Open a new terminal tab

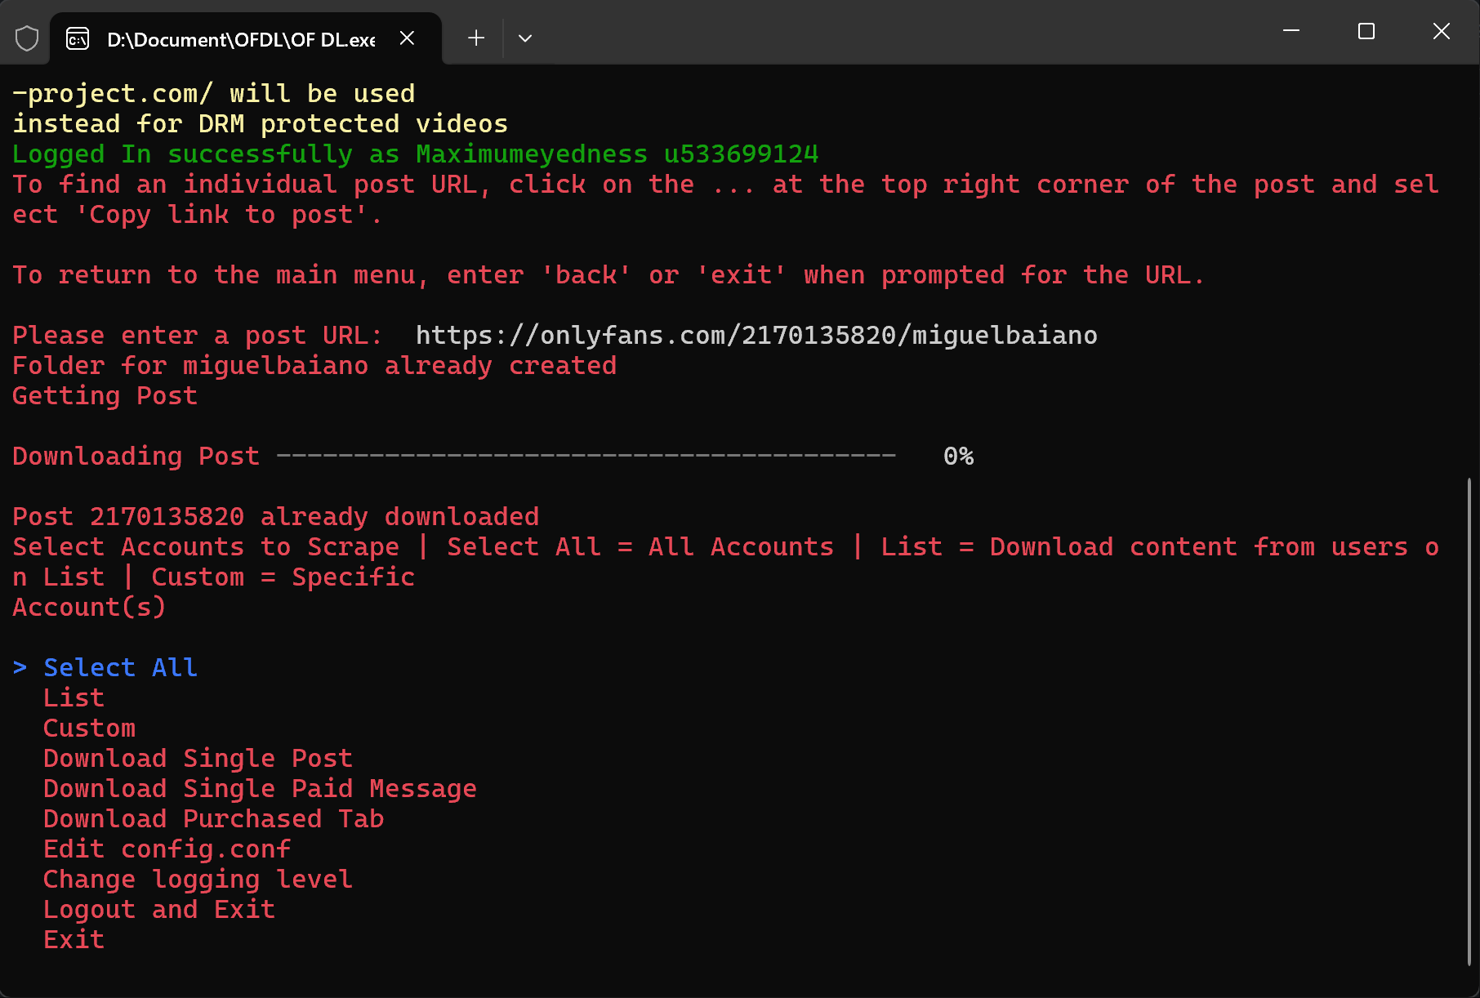tap(476, 38)
